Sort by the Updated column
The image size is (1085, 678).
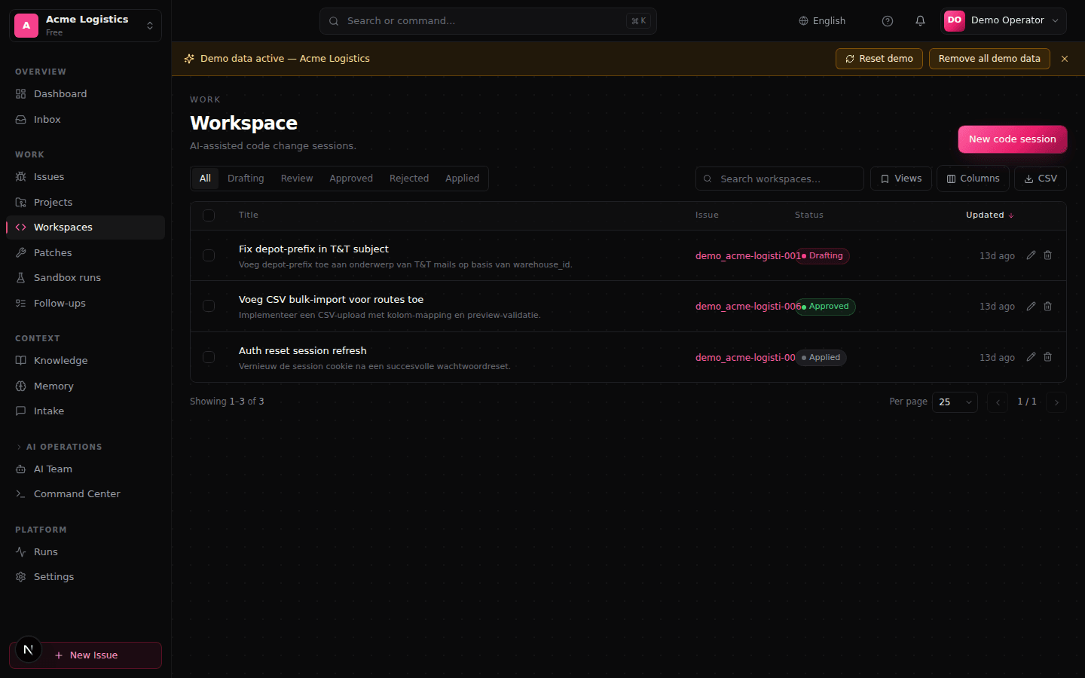[990, 215]
